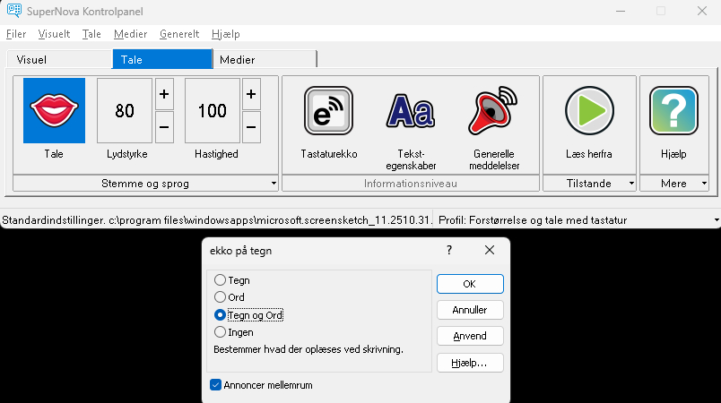Open the Hjælp question mark icon
Viewport: 721px width, 403px height.
point(673,111)
